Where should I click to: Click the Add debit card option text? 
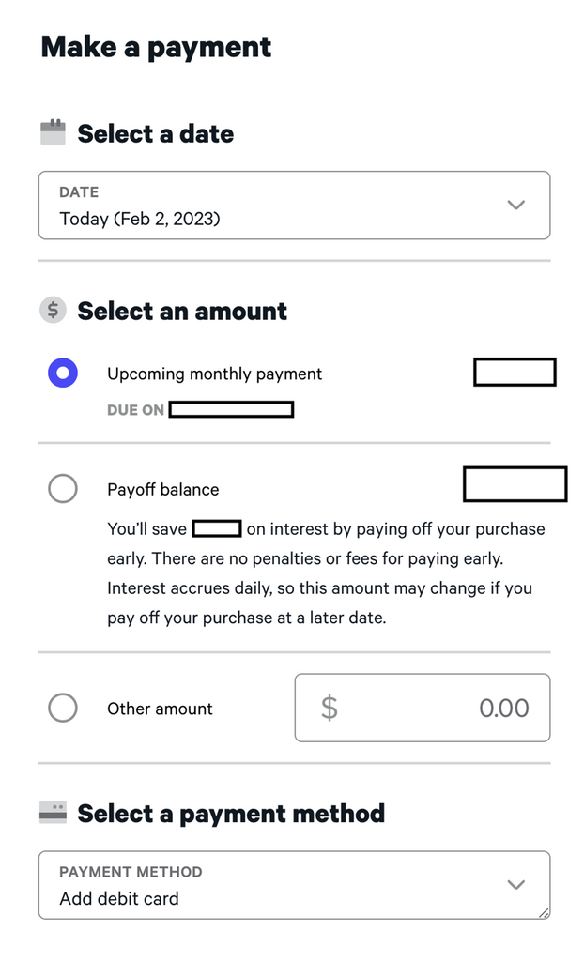point(119,898)
